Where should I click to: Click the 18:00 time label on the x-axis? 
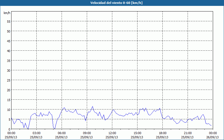tap(163, 133)
